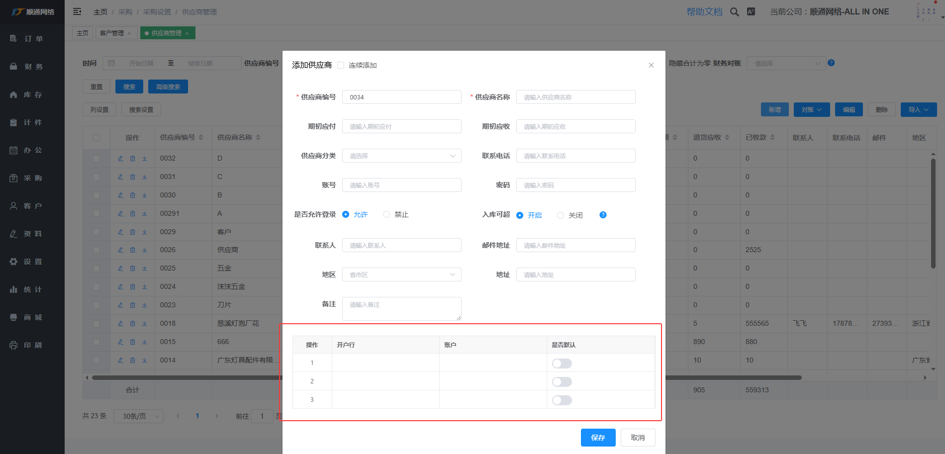Toggle 是否默认 switch in bank row 2
This screenshot has width=945, height=454.
click(562, 382)
